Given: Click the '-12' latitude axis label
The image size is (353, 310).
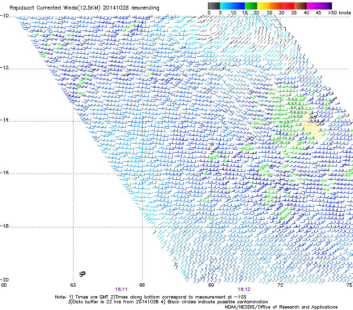Looking at the screenshot, I should point(4,68).
